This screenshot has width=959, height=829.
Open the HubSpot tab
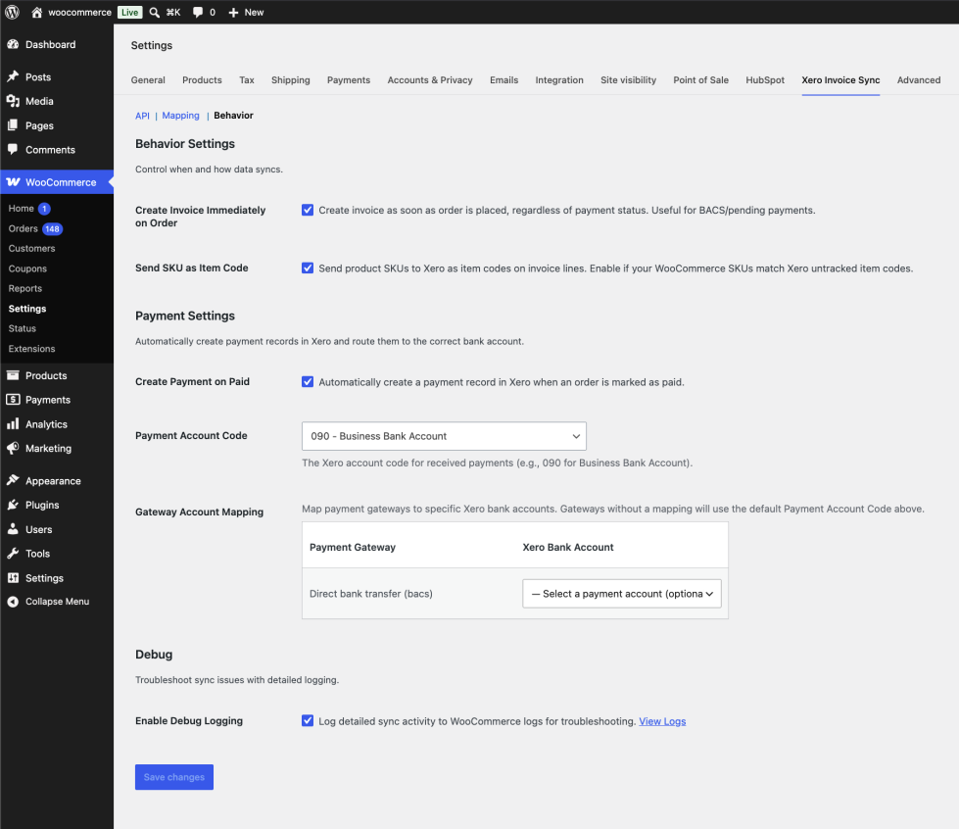point(764,80)
